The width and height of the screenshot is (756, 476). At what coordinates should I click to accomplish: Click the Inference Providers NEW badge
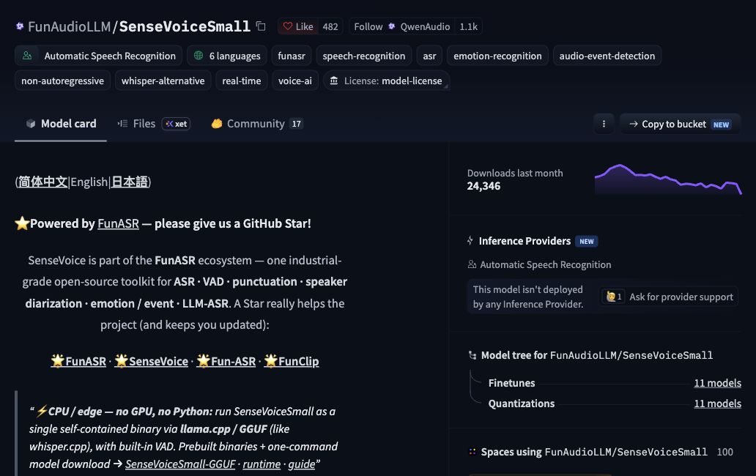[x=586, y=242]
